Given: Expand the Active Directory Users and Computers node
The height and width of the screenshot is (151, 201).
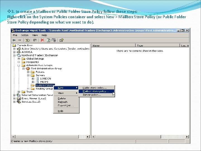Looking at the screenshot, I should point(14,49).
